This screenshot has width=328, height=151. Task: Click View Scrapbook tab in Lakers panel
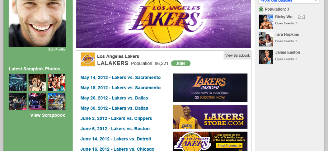coord(237,55)
